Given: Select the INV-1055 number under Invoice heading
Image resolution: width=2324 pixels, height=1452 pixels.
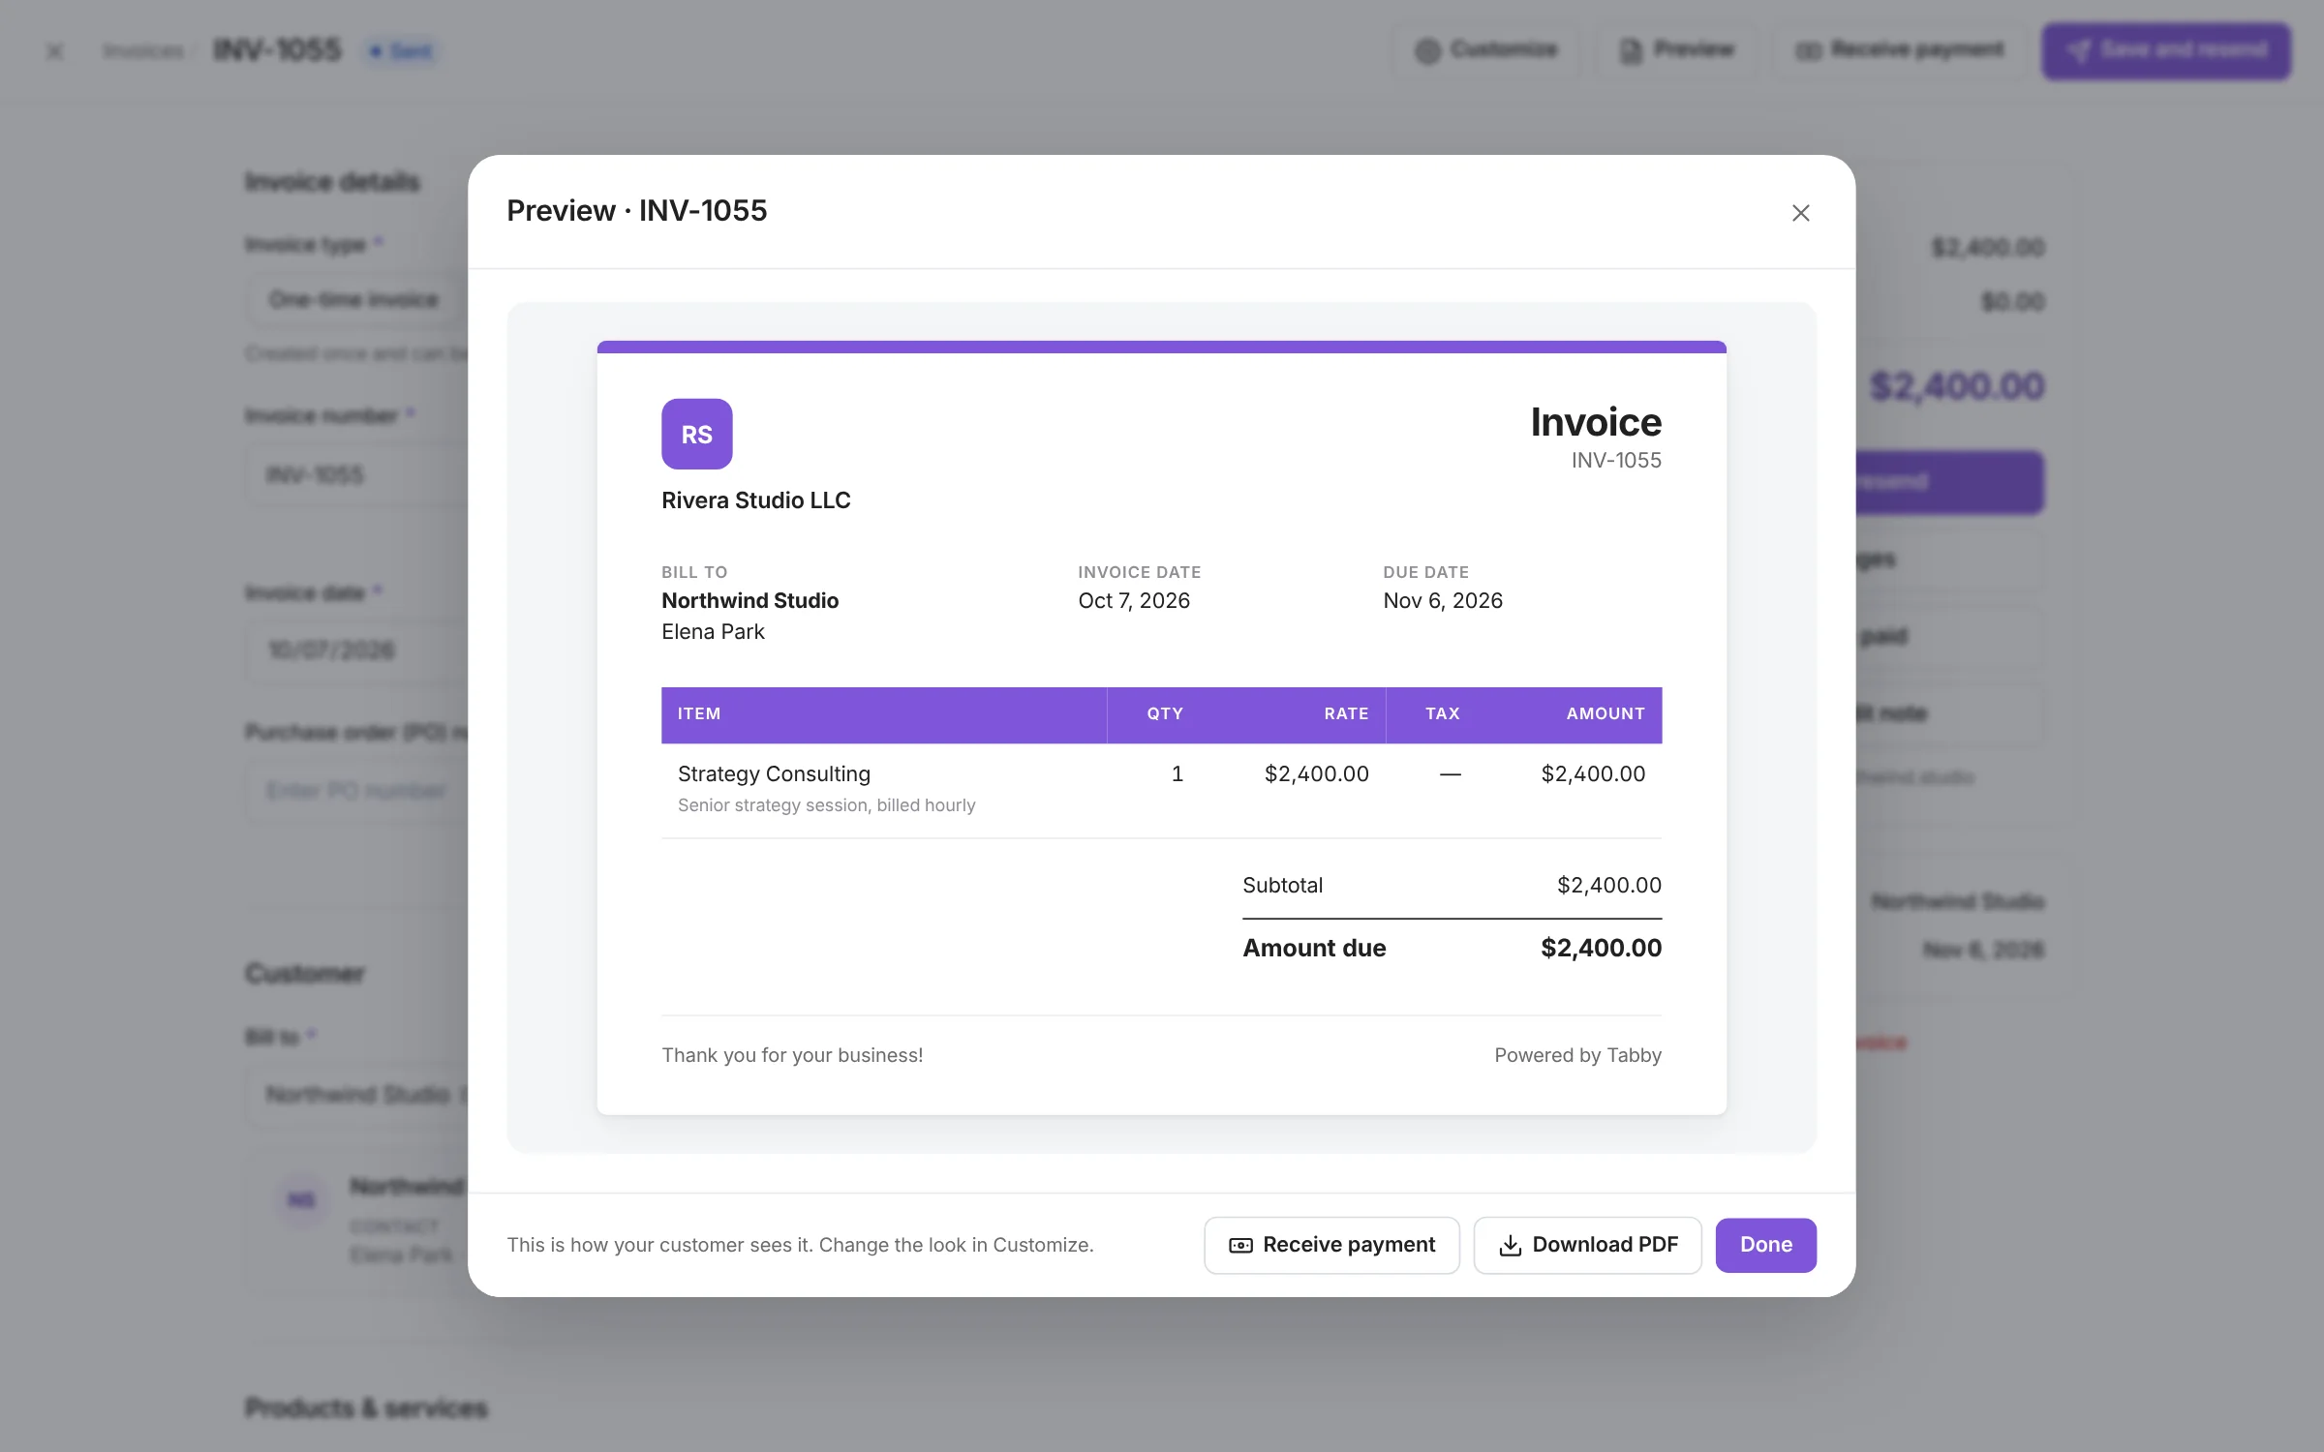Looking at the screenshot, I should tap(1616, 461).
